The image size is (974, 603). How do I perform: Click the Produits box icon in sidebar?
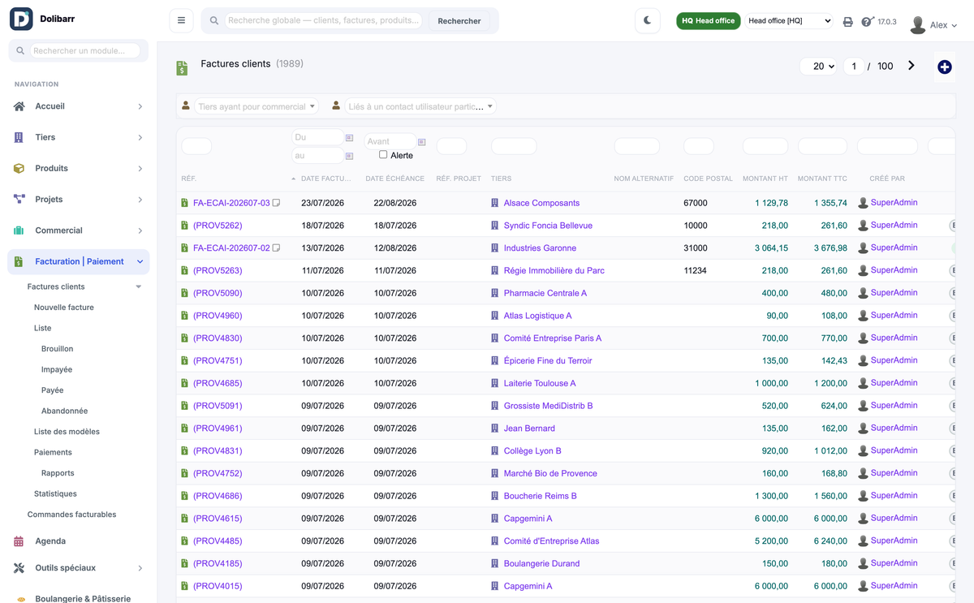click(x=19, y=168)
